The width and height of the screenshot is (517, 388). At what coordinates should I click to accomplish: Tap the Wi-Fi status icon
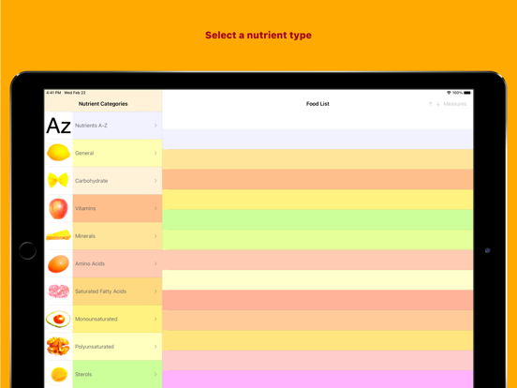[449, 93]
